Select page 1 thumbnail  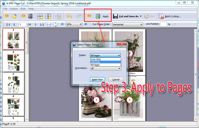pyautogui.click(x=14, y=39)
